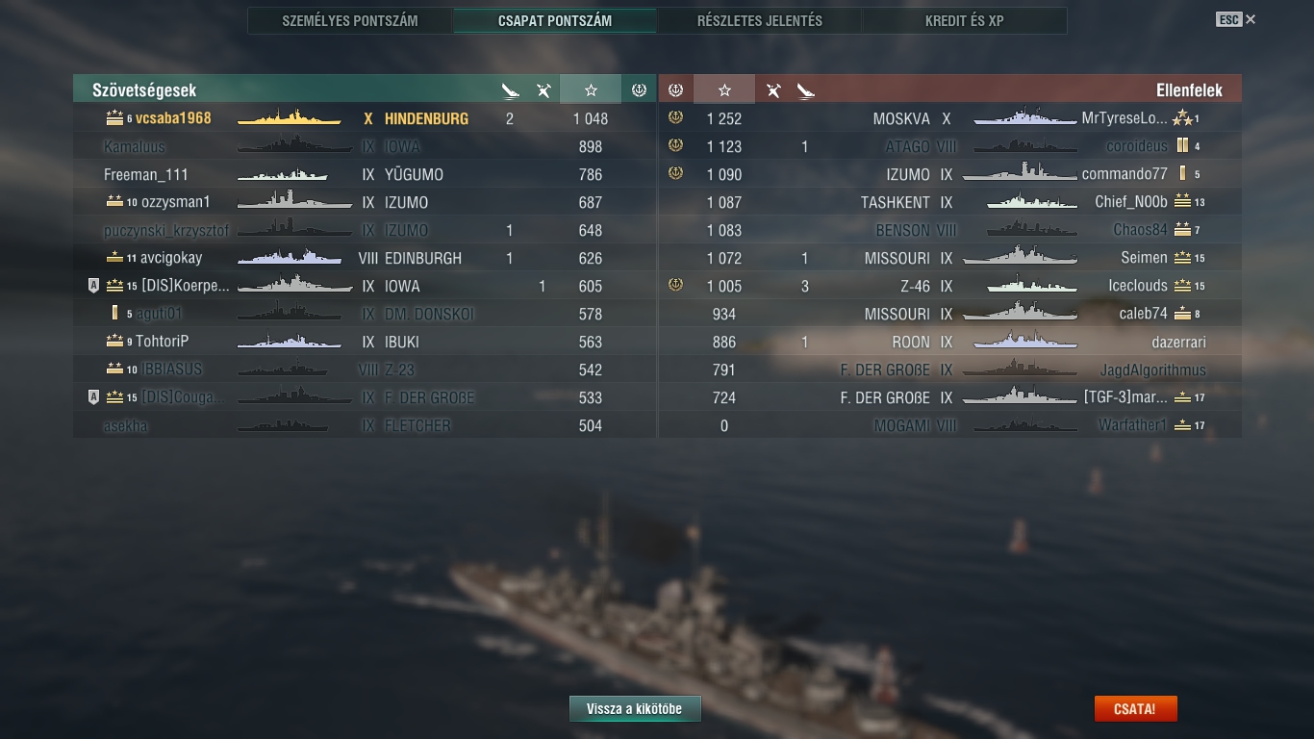The image size is (1314, 739).
Task: Sort allies by aircraft shot down icon
Action: point(543,90)
